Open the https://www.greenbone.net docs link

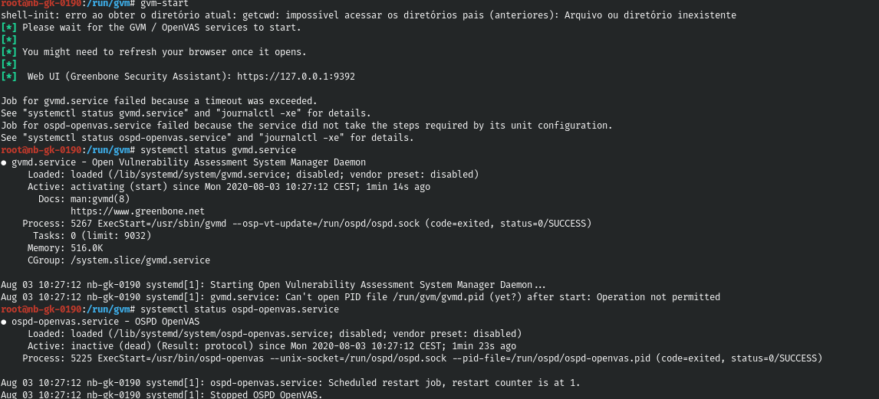coord(137,211)
